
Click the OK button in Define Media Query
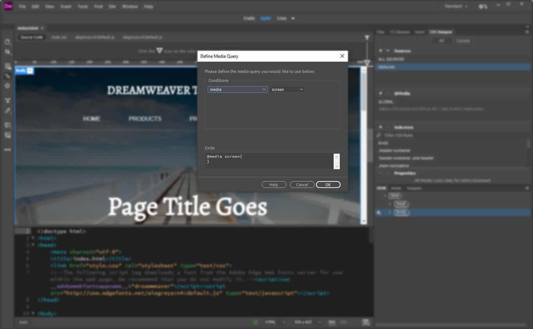(x=328, y=185)
